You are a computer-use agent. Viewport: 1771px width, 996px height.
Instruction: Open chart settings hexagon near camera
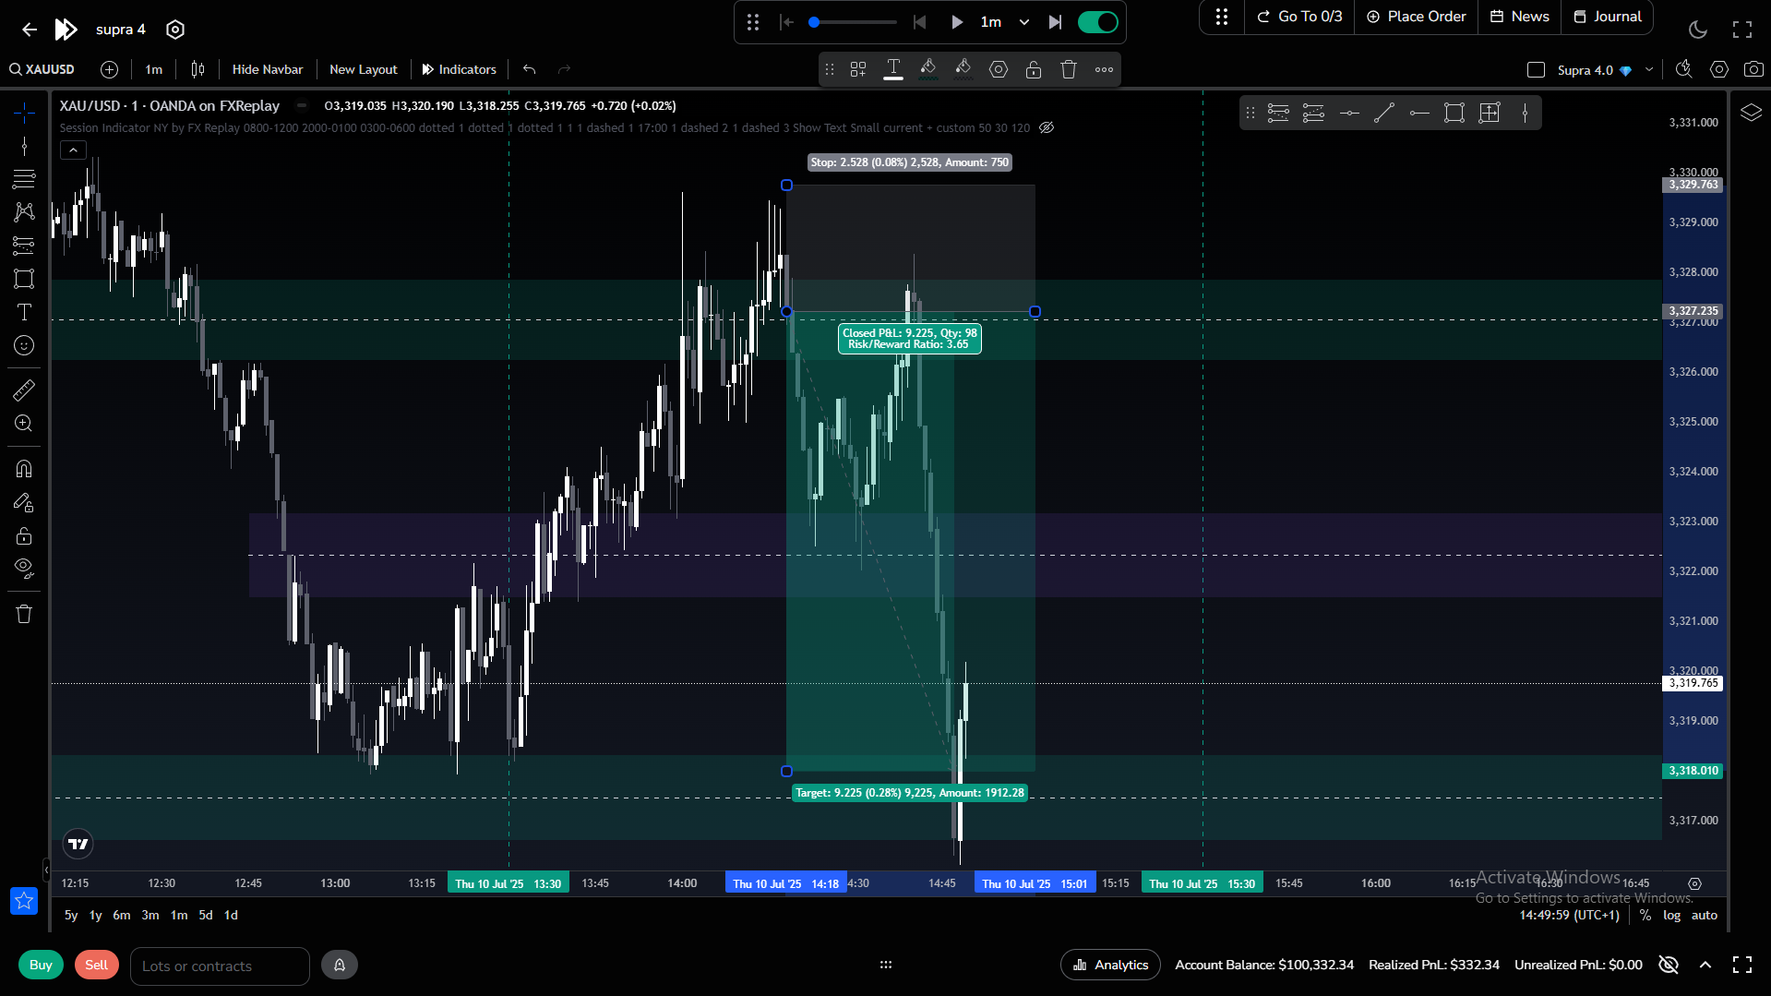(1718, 69)
